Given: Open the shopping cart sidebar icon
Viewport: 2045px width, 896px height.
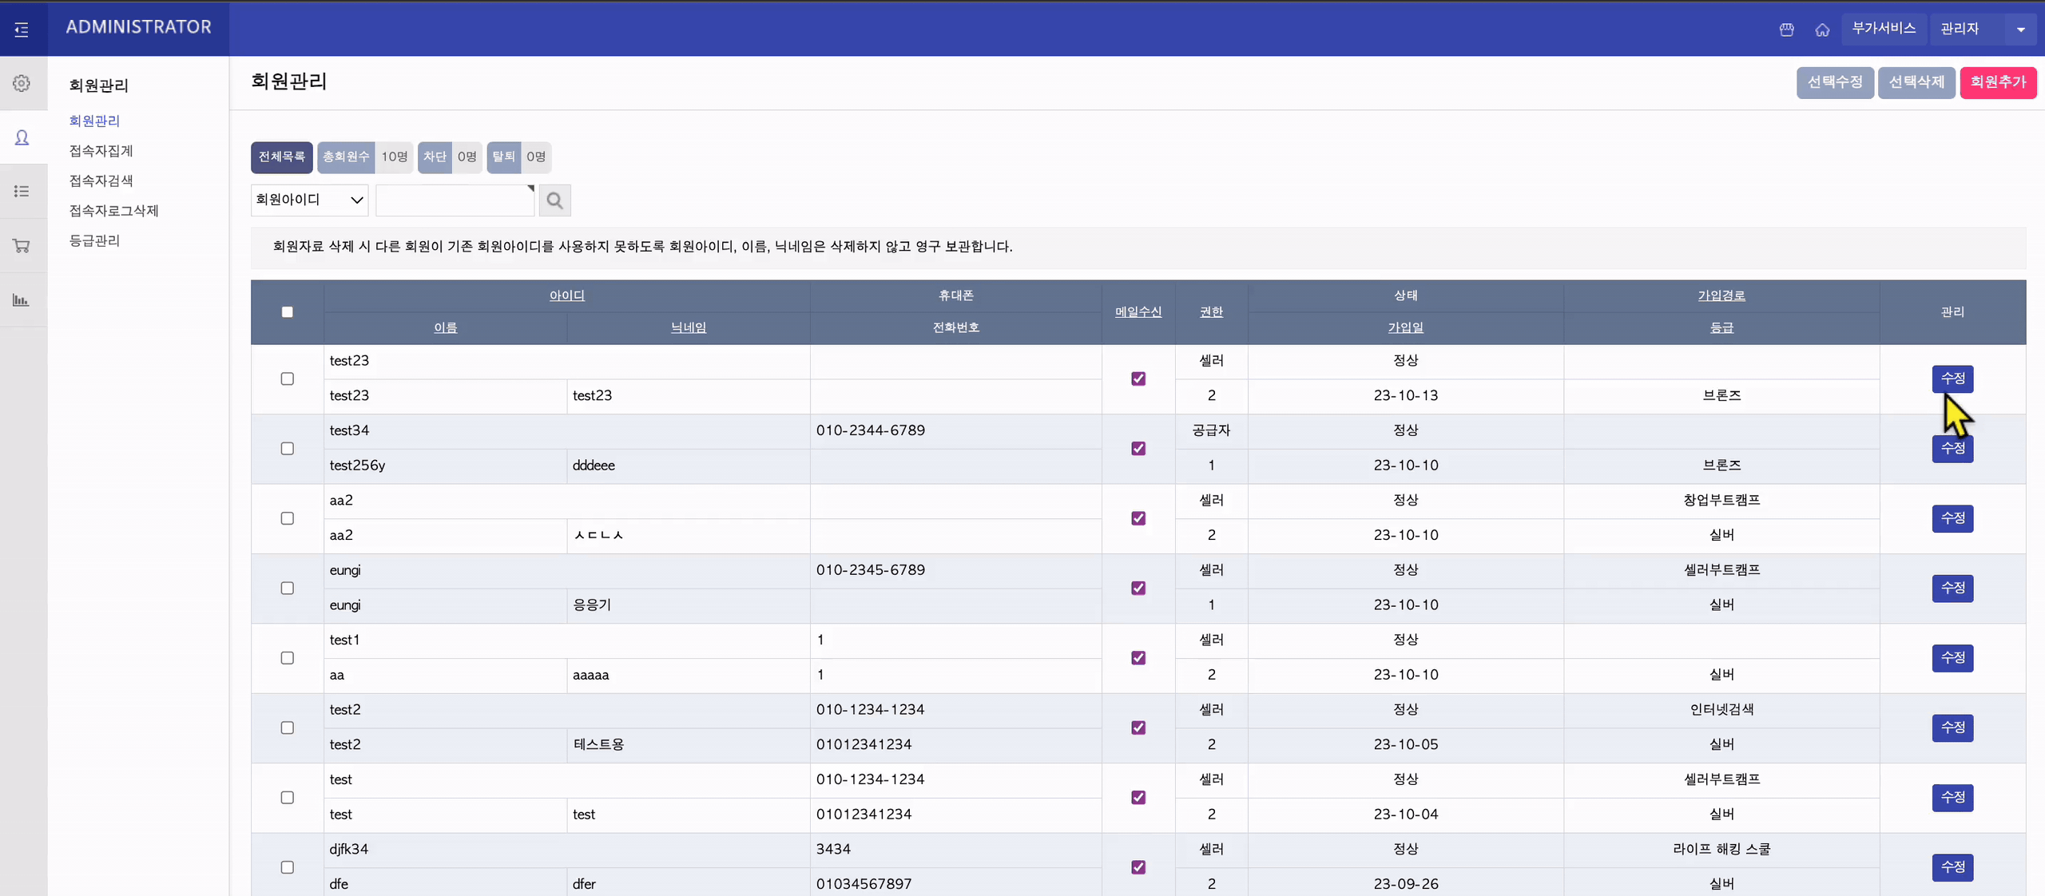Looking at the screenshot, I should pos(22,246).
